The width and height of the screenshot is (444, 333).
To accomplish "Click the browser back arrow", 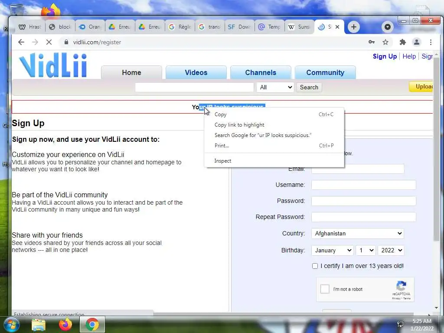I will [x=21, y=42].
